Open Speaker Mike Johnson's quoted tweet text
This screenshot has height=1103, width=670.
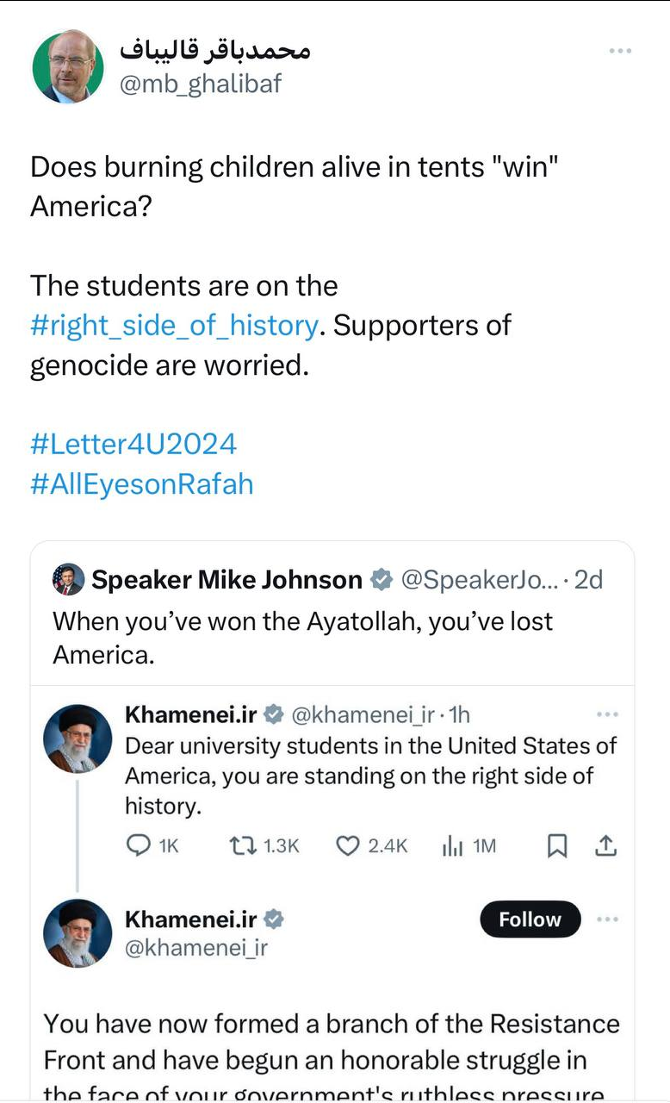tap(302, 638)
